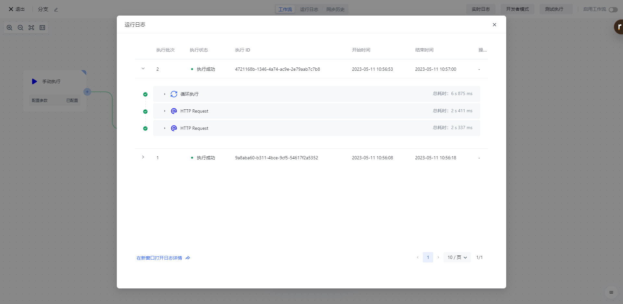Screen dimensions: 623x304
Task: Open the 10 / 页 page size dropdown
Action: click(x=457, y=257)
